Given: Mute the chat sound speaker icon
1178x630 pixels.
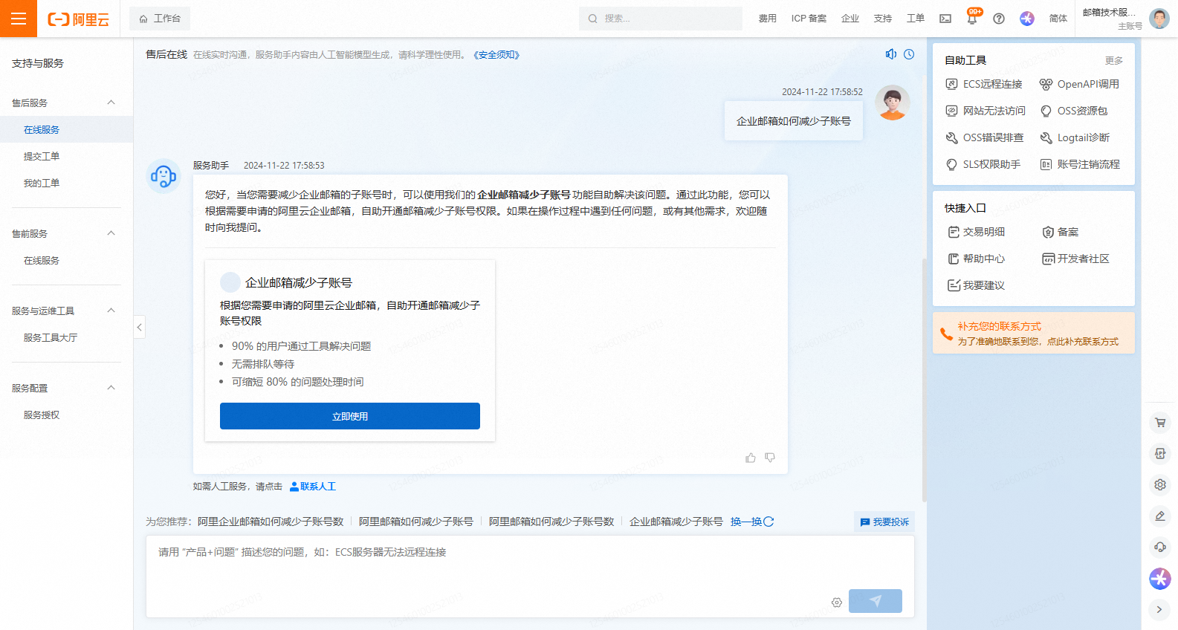Looking at the screenshot, I should tap(890, 54).
